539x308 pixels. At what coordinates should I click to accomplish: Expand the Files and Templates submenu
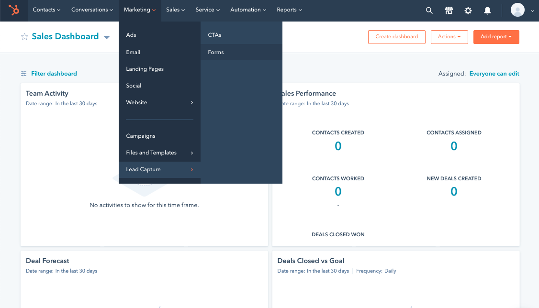pyautogui.click(x=159, y=153)
